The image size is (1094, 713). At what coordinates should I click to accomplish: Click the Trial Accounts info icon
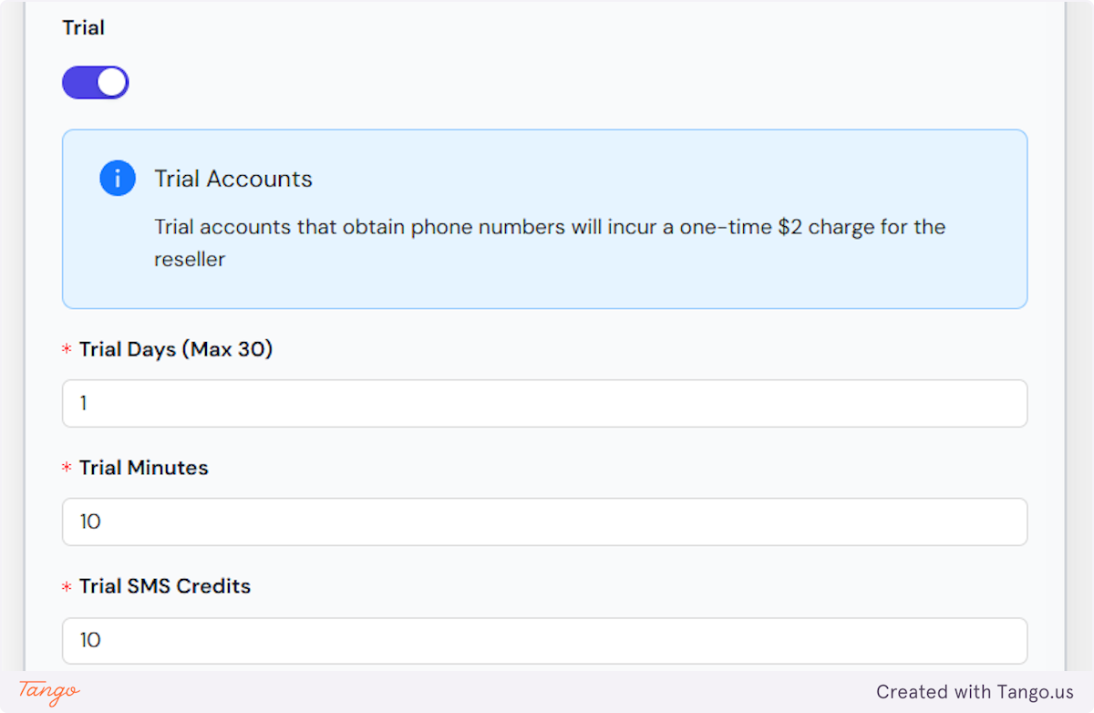[118, 178]
